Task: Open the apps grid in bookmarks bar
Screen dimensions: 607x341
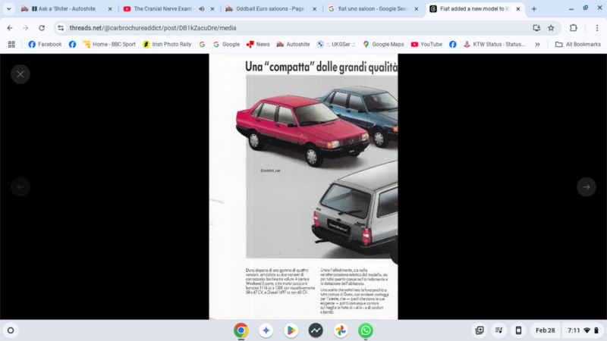Action: [11, 45]
